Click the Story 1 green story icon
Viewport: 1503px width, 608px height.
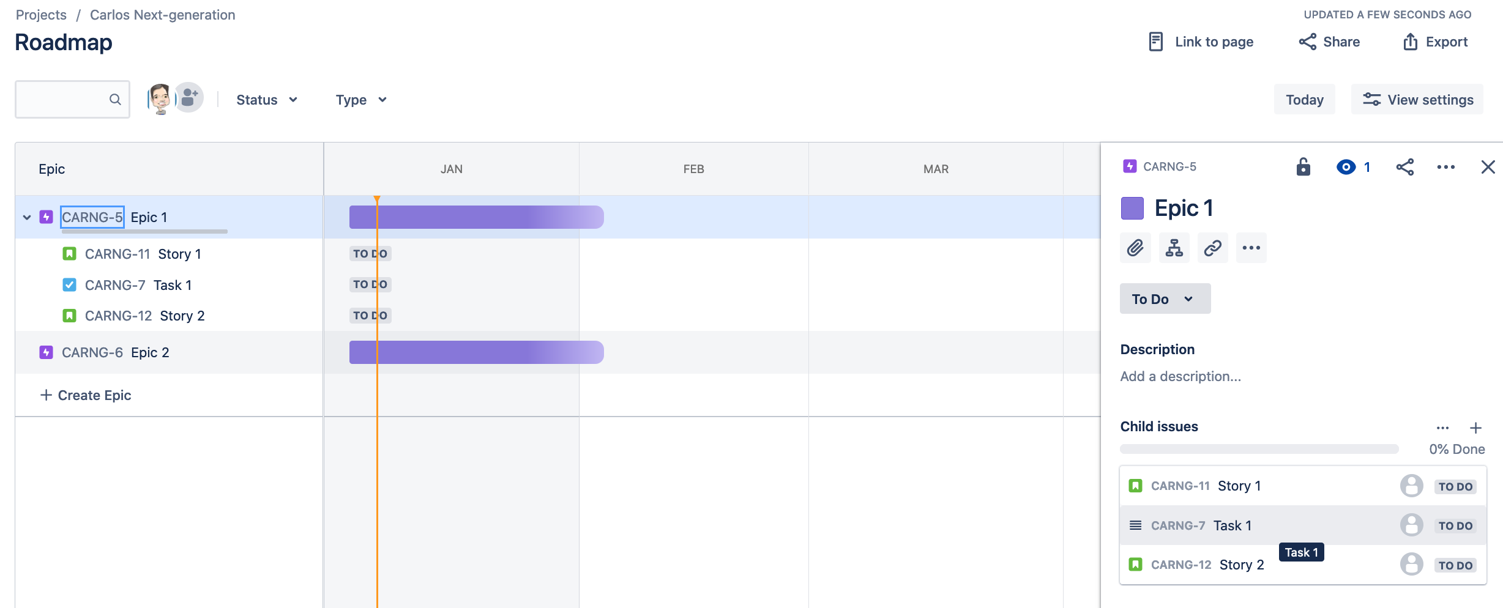(69, 253)
